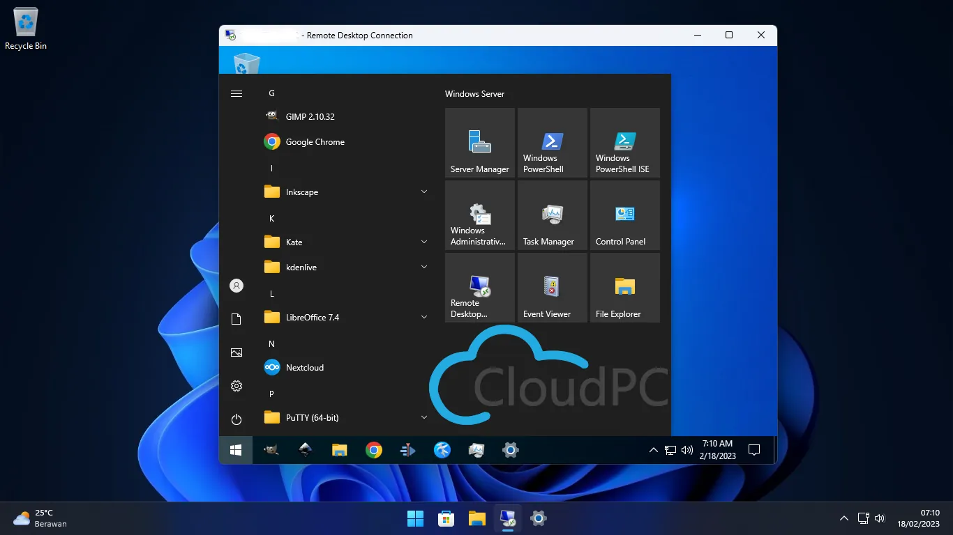Click host Windows 11 Start button
The height and width of the screenshot is (535, 953).
[x=415, y=518]
